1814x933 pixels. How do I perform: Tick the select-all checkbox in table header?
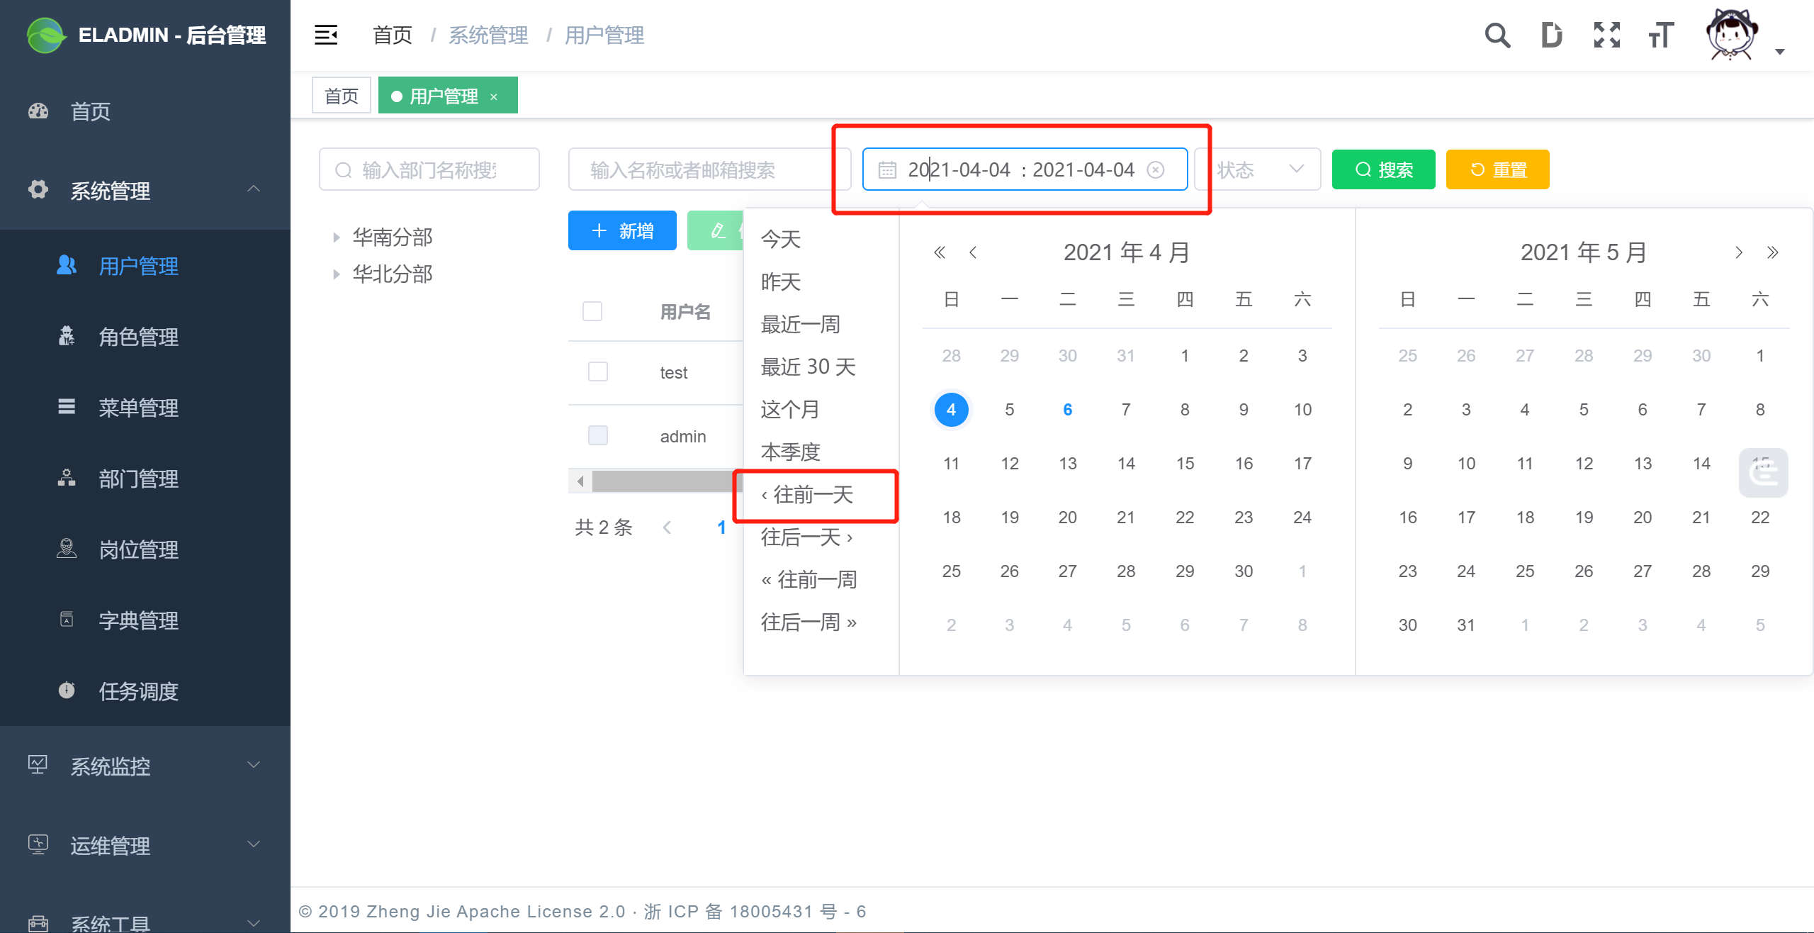click(x=592, y=311)
